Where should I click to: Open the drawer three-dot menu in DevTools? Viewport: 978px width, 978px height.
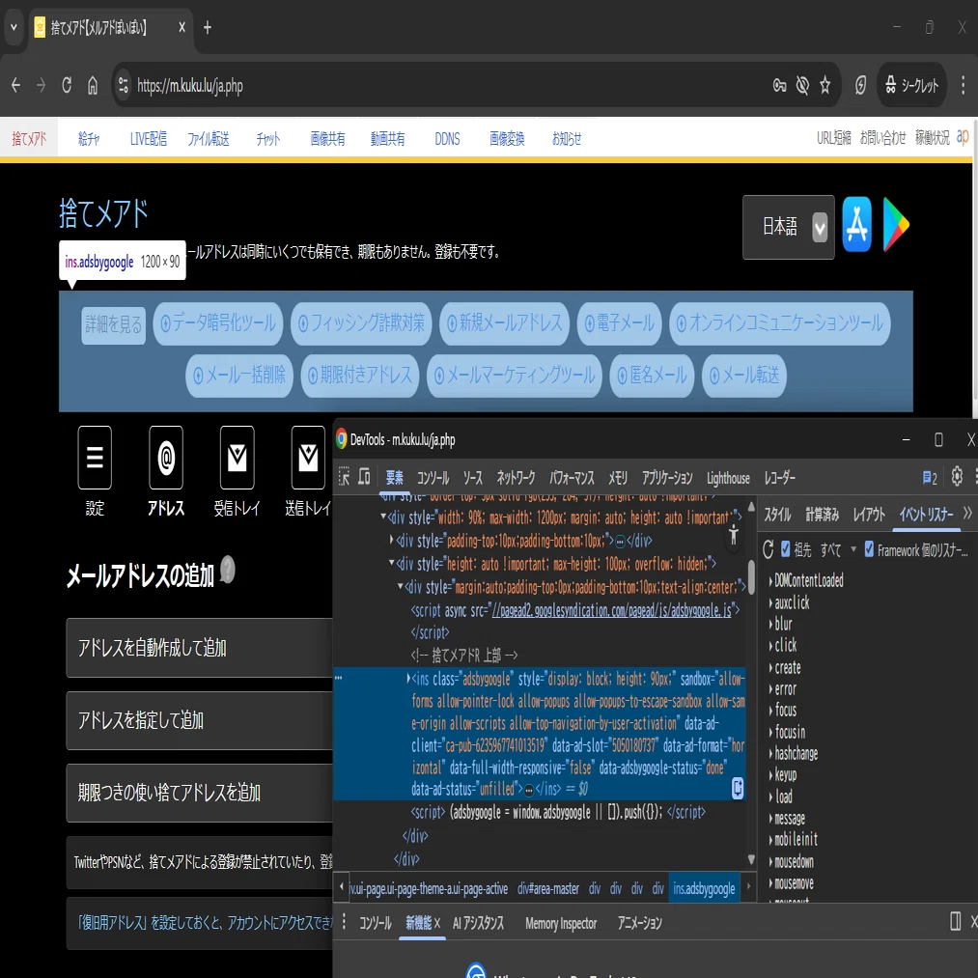(344, 923)
